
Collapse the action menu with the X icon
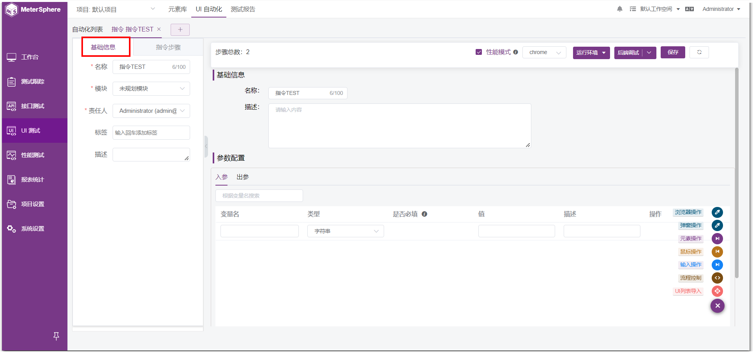coord(717,306)
